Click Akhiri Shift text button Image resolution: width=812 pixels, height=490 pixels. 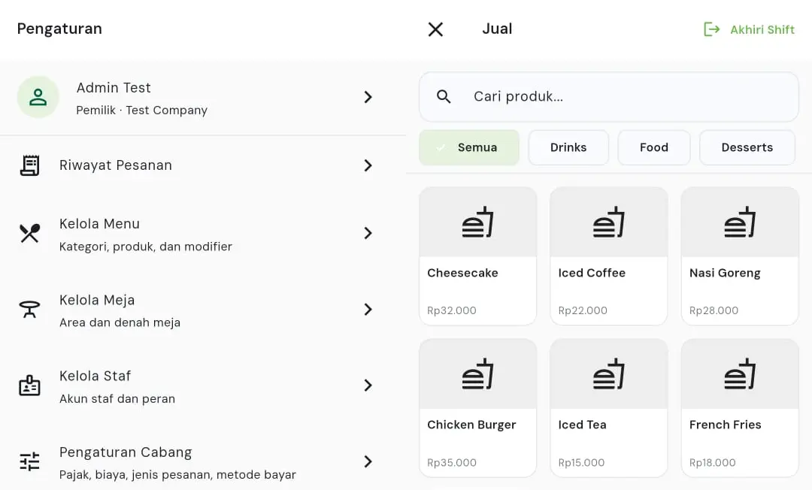(x=762, y=30)
